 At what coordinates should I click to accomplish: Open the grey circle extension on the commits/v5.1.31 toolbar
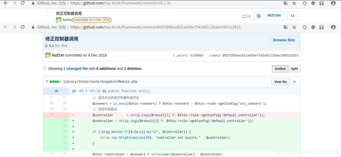coord(304,3)
